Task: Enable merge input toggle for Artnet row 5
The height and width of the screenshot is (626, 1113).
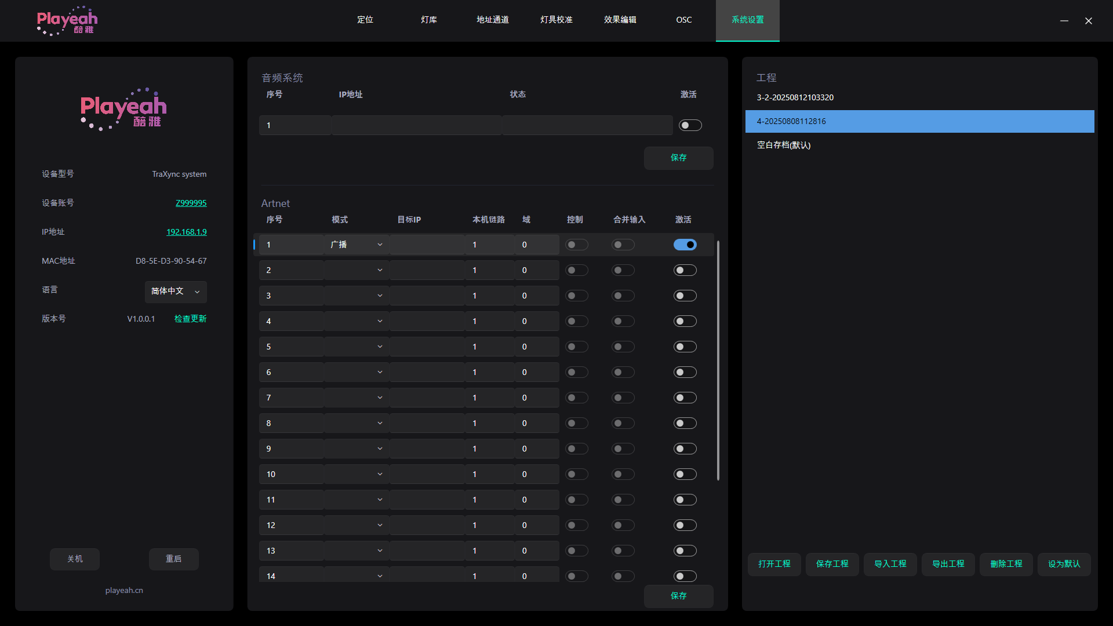Action: coord(623,347)
